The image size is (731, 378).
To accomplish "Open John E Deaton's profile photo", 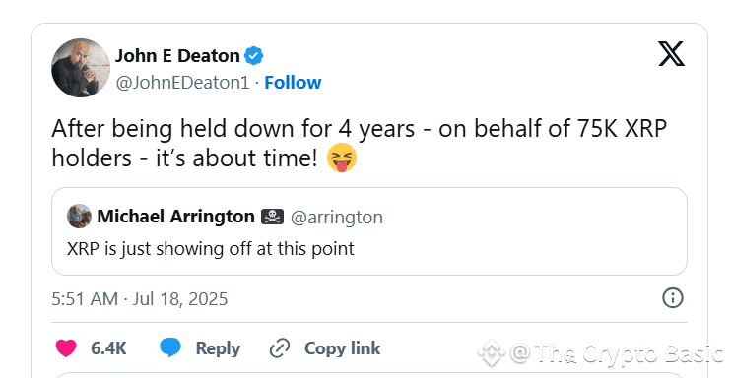I will coord(81,68).
